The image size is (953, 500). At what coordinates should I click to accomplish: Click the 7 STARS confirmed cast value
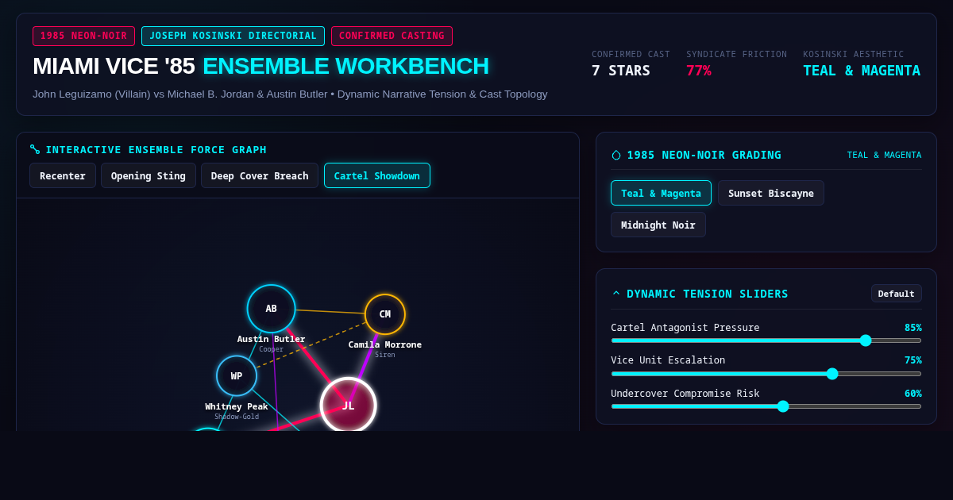tap(621, 71)
